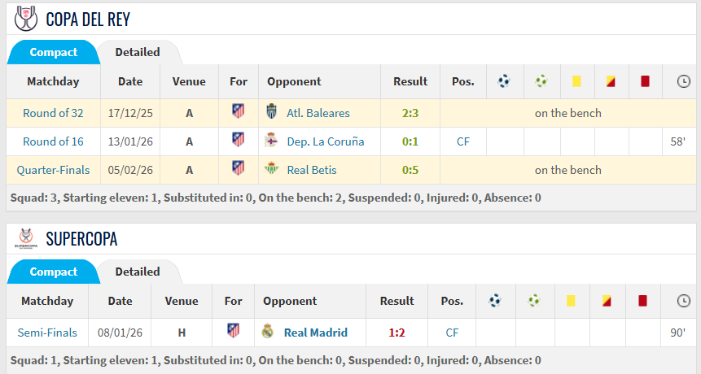Open the Real Madrid opponent link
701x374 pixels.
(x=315, y=332)
